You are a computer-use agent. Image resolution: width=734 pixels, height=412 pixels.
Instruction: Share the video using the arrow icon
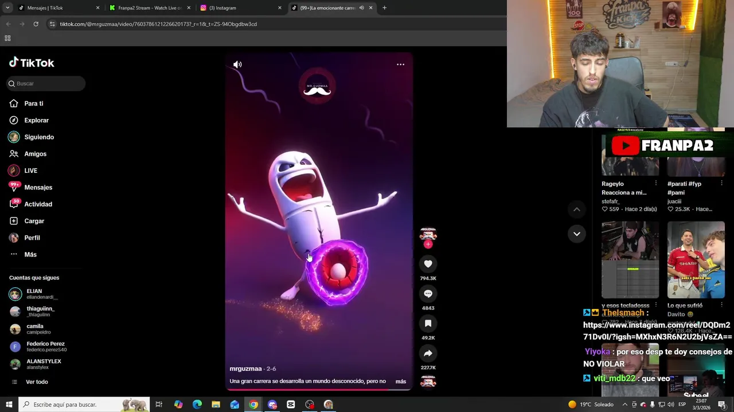428,353
